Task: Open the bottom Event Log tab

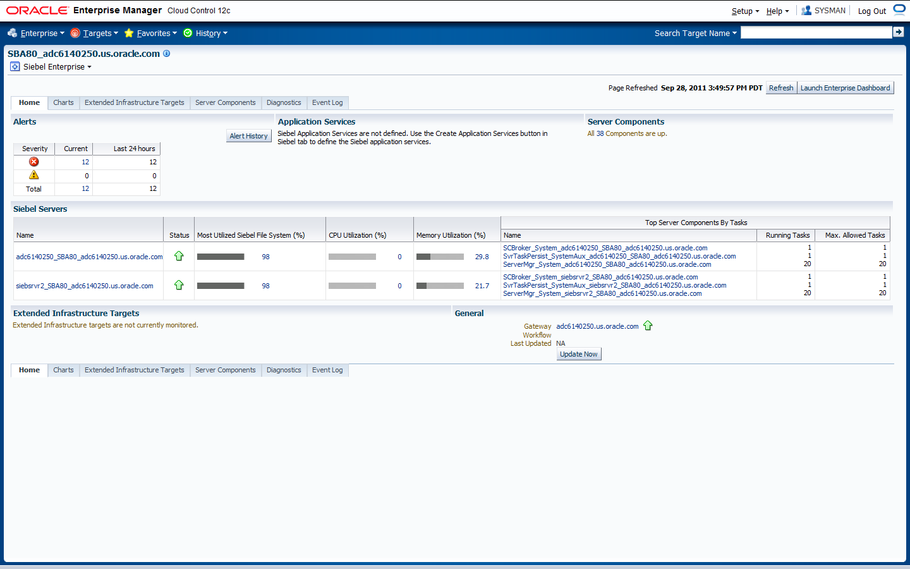Action: (x=327, y=370)
